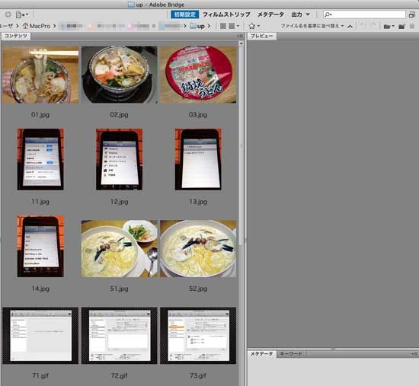The height and width of the screenshot is (386, 419).
Task: Open the content panel flyout menu
Action: 240,36
